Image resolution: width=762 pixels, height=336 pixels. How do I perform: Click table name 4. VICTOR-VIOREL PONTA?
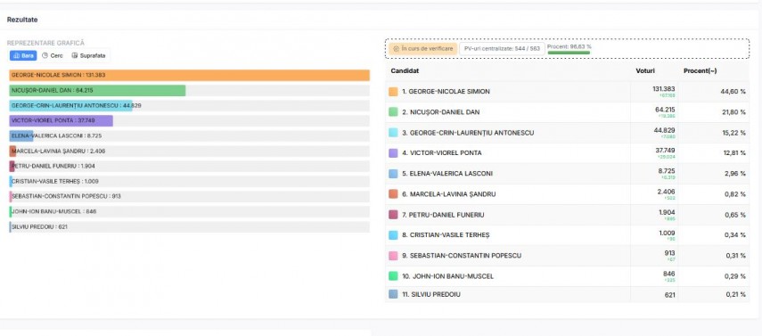coord(442,153)
